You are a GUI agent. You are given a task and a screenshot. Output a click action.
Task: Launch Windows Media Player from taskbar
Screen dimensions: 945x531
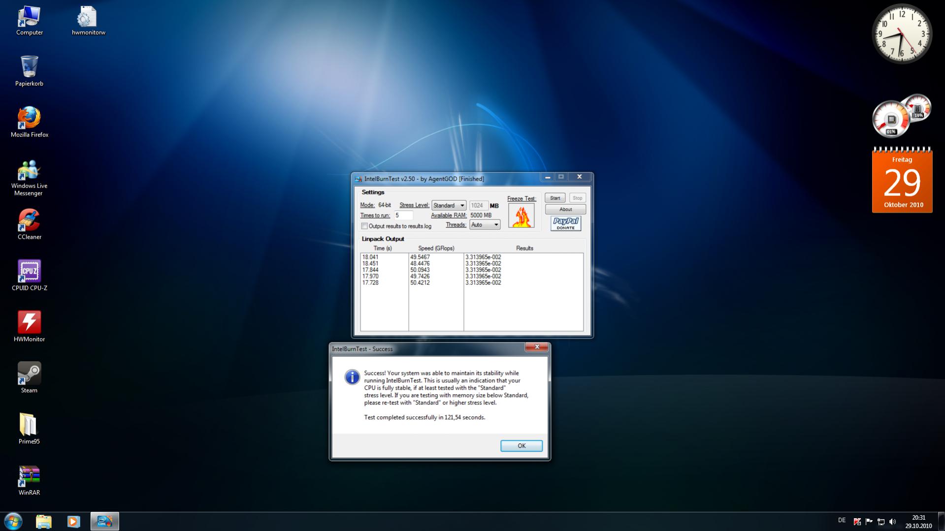[73, 521]
